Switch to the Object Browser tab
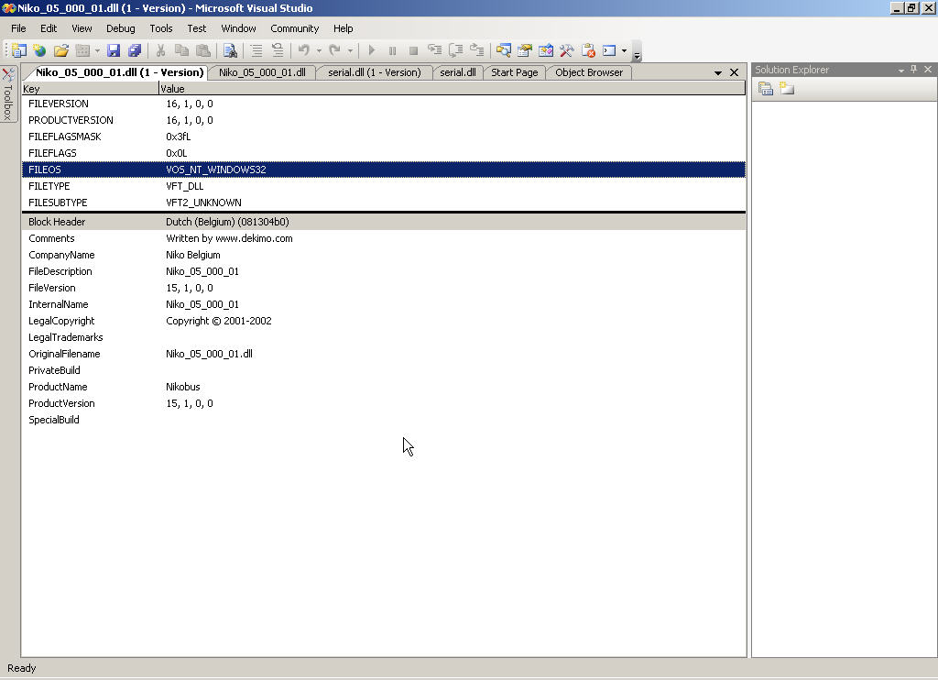Viewport: 938px width, 680px height. [589, 72]
